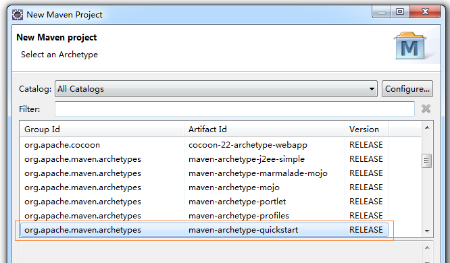
Task: Select the maven-archetype-profiles row
Action: 204,216
